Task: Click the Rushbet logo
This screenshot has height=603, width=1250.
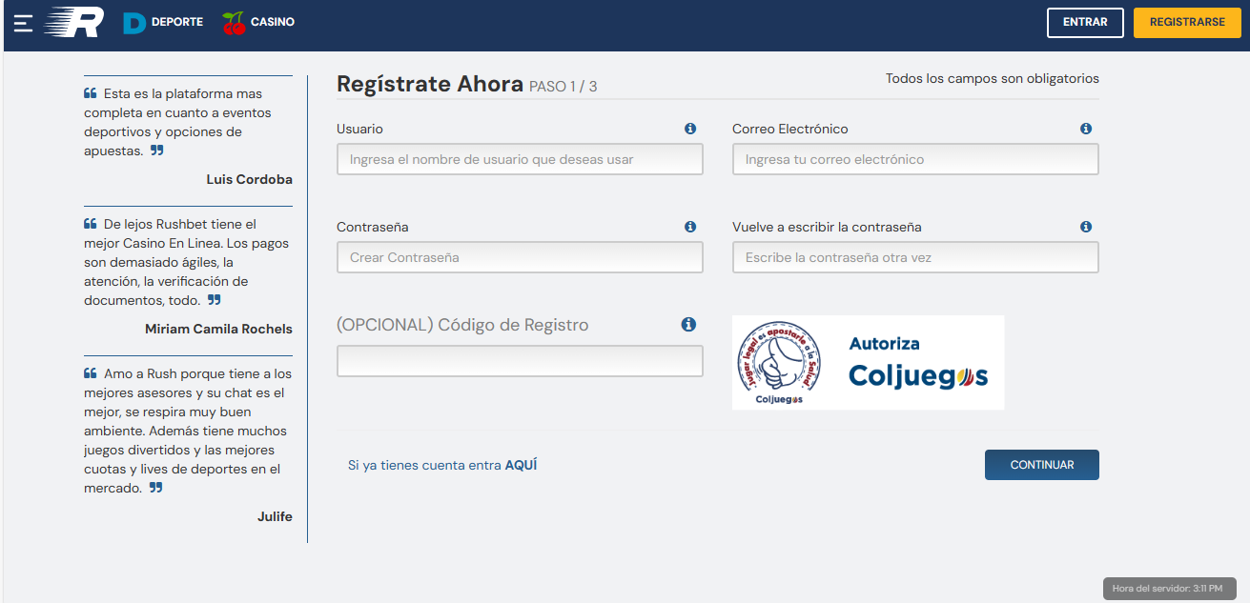Action: point(74,22)
